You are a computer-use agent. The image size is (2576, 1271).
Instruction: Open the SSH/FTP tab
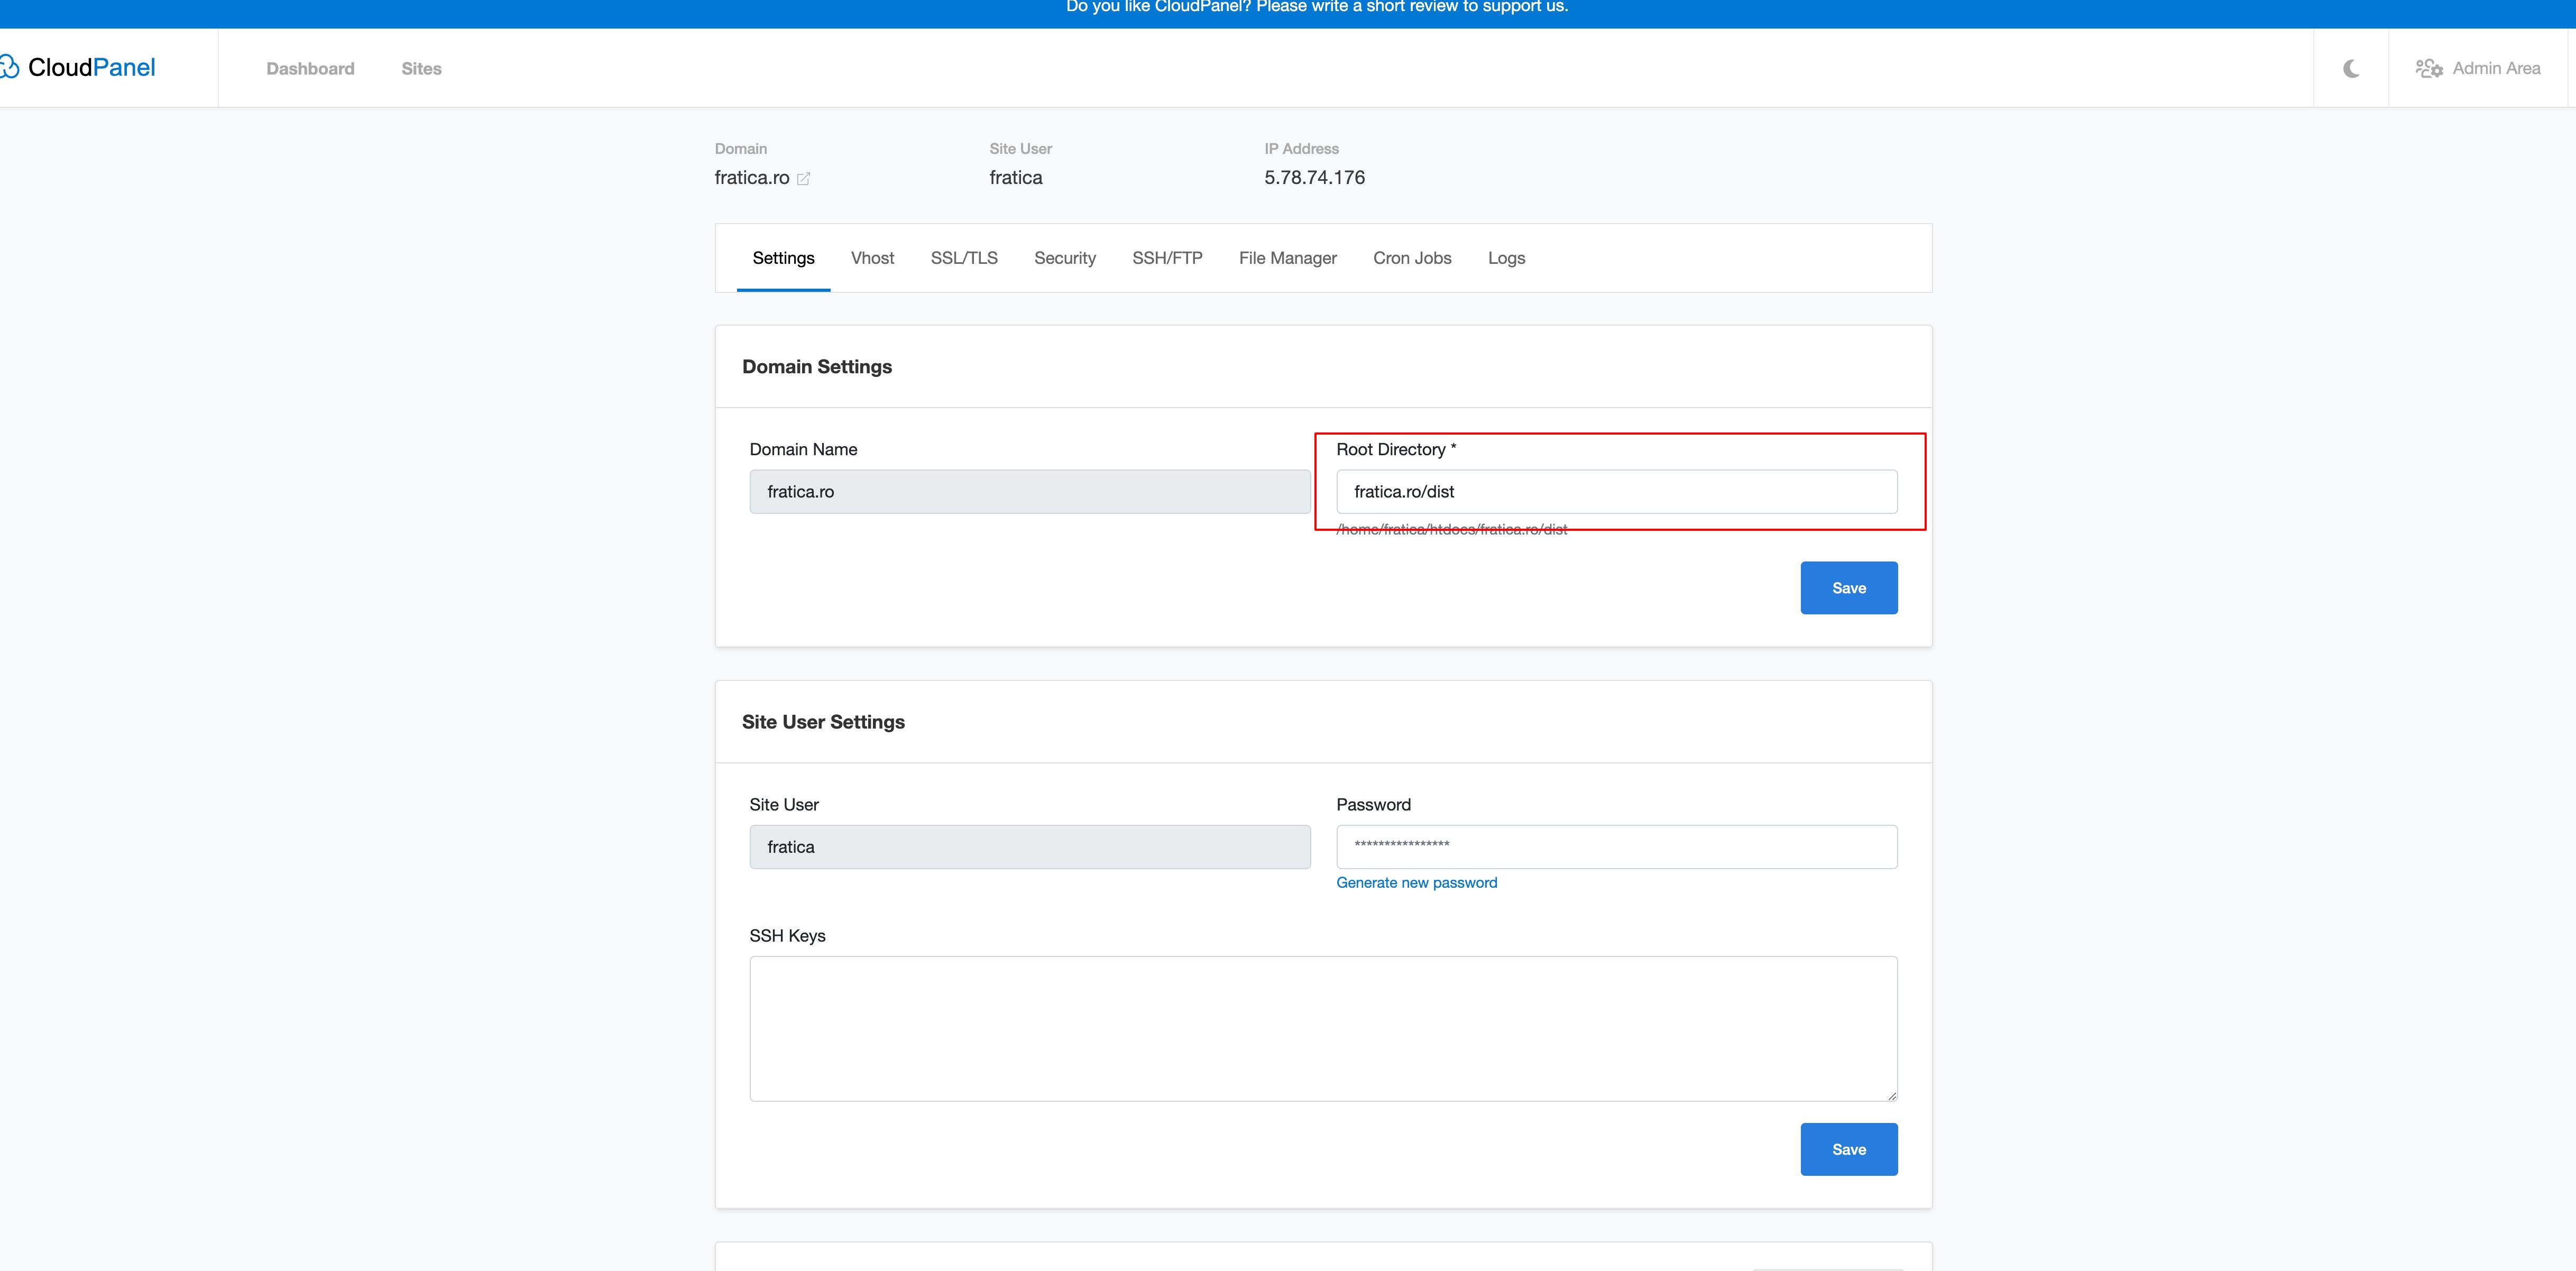pos(1168,258)
